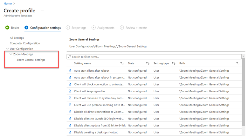Click the document icon for Client will keep signed in

pyautogui.click(x=70, y=91)
